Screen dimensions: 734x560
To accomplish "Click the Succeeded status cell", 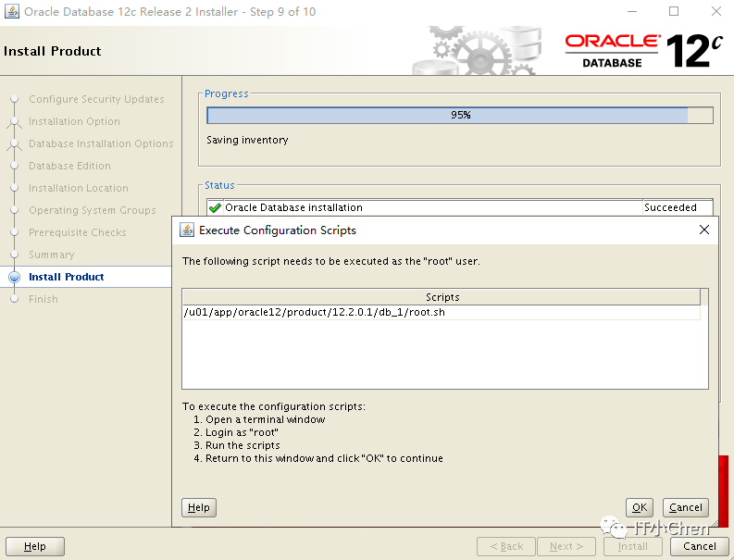I will tap(678, 207).
